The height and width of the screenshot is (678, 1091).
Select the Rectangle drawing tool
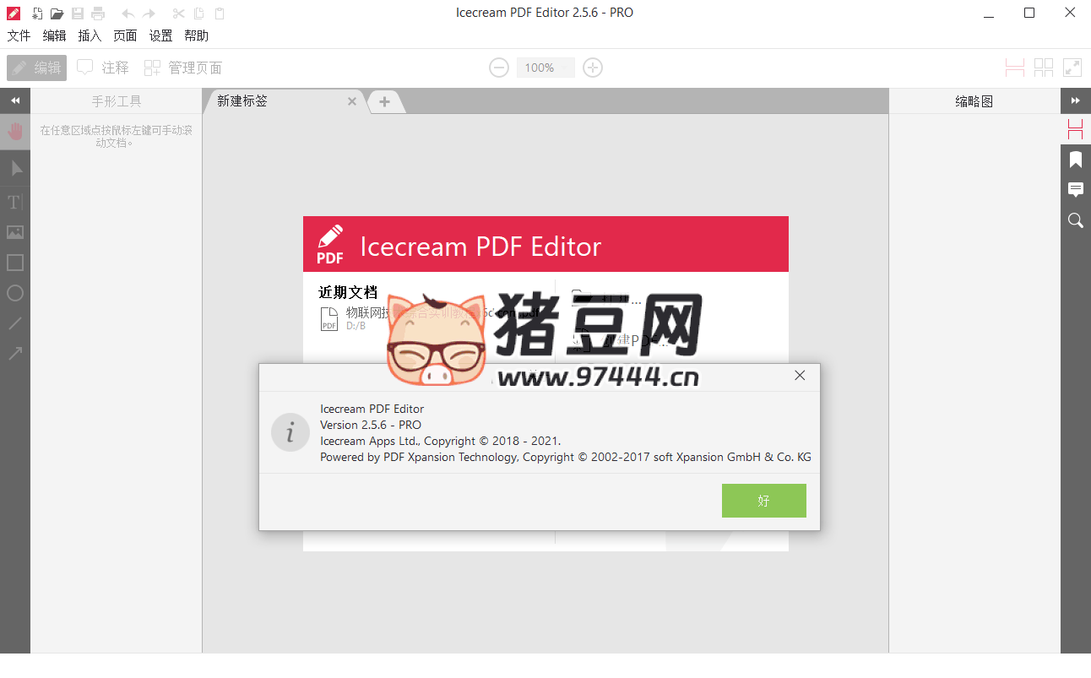14,263
